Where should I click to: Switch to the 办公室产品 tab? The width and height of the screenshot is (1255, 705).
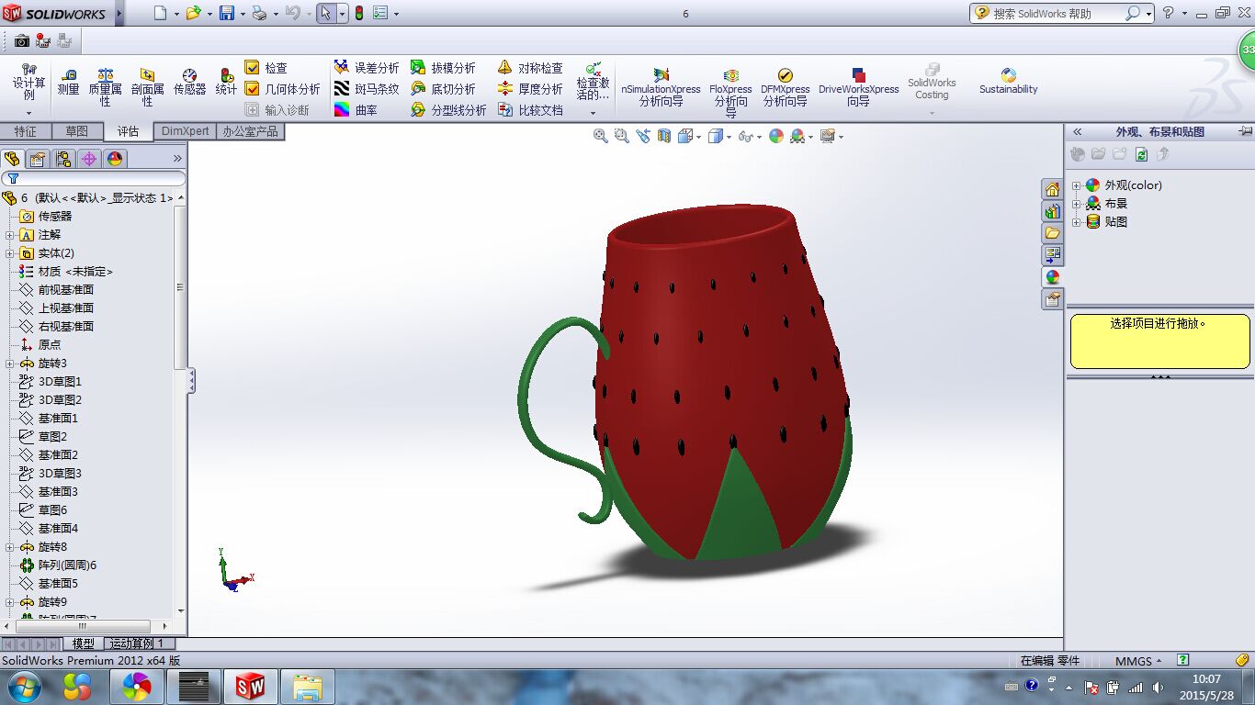[x=250, y=131]
